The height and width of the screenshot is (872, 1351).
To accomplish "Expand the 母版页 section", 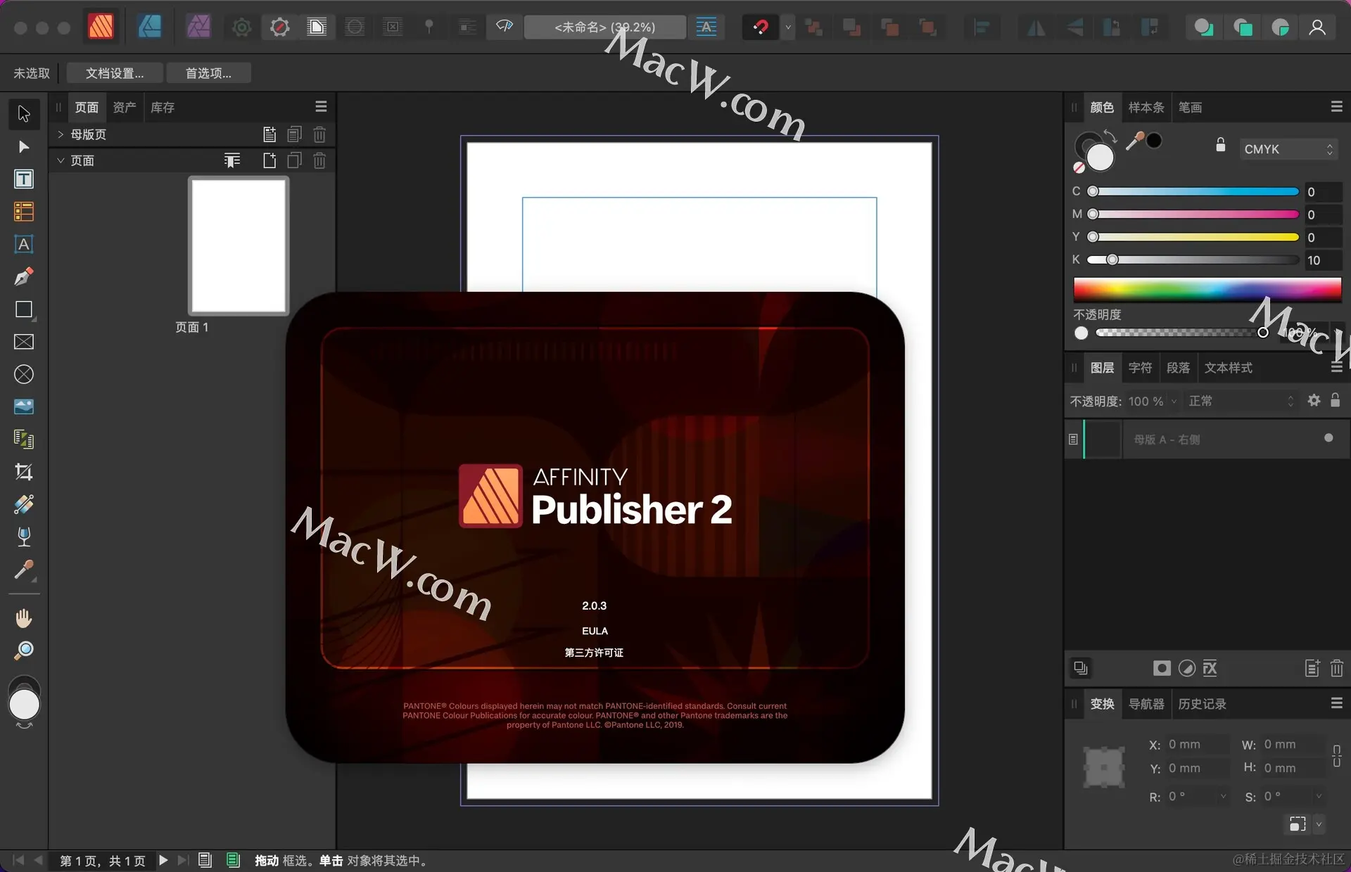I will (x=61, y=134).
